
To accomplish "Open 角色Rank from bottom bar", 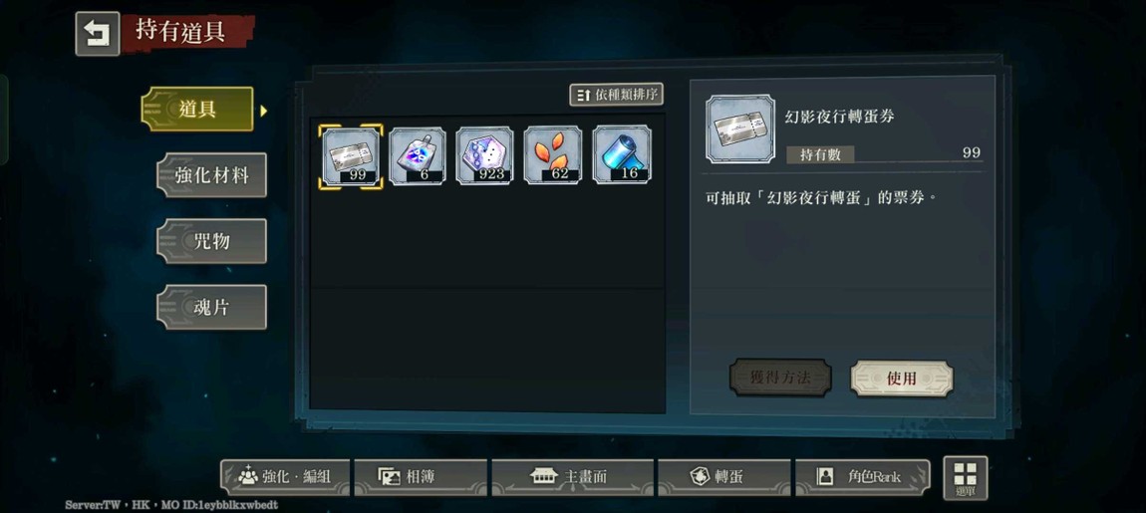I will 862,477.
